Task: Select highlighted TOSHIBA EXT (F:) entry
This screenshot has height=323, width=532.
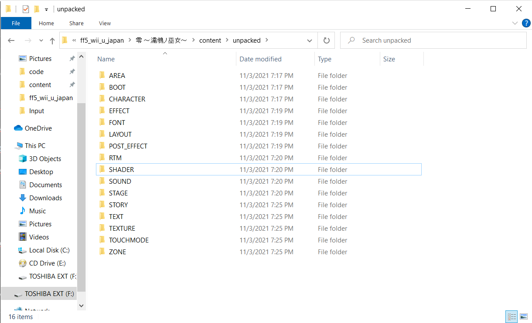Action: click(x=39, y=294)
